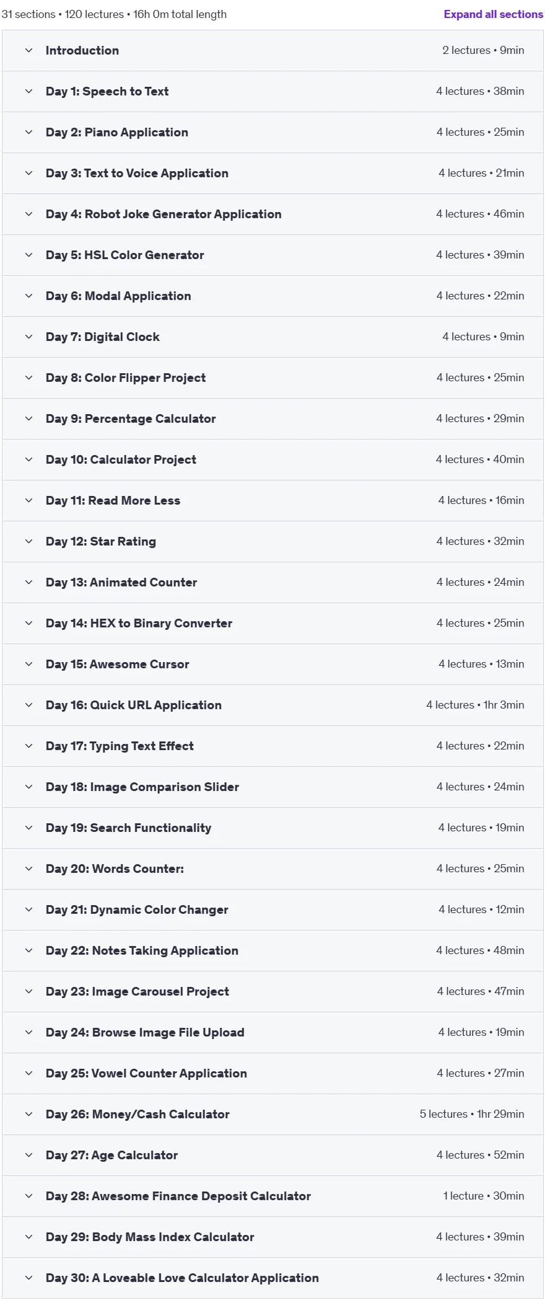Expand Day 15: Awesome Cursor chevron

pos(28,664)
